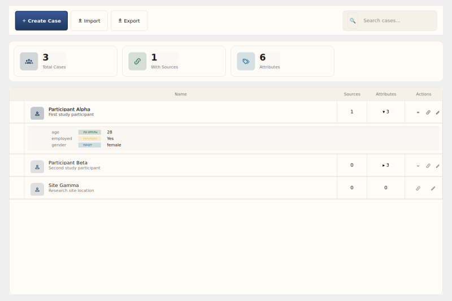Click the Participant Alpha avatar icon
Image resolution: width=452 pixels, height=301 pixels.
(x=37, y=113)
